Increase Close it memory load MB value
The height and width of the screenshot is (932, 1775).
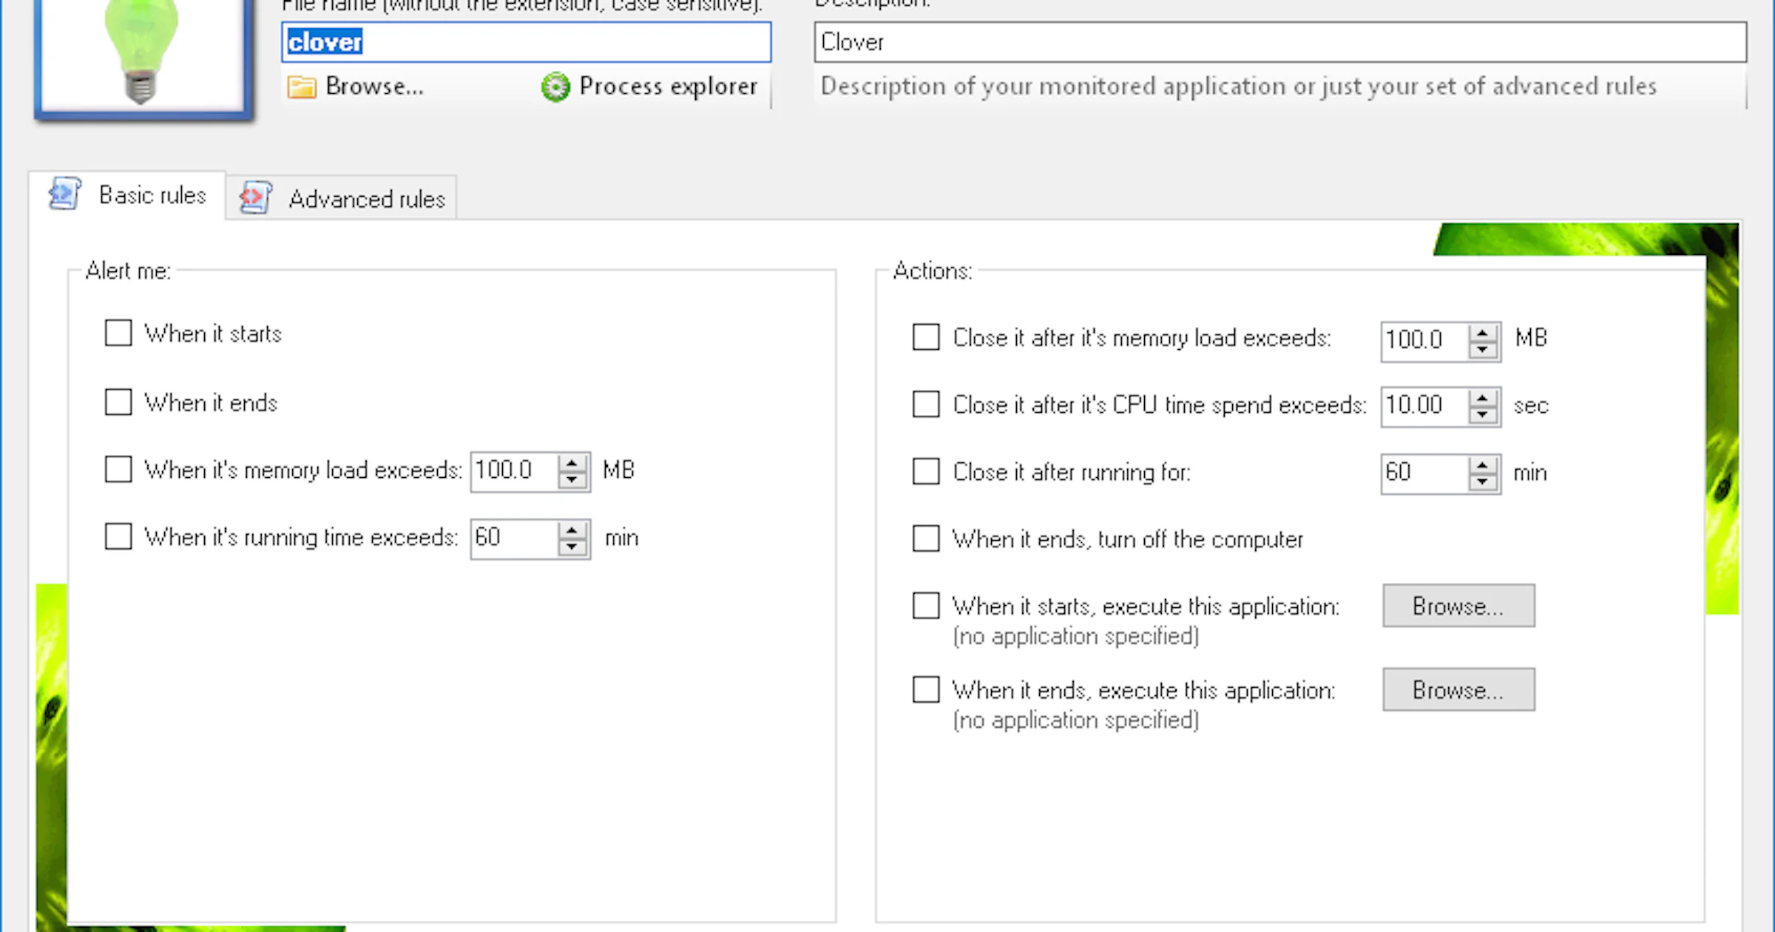[x=1483, y=333]
